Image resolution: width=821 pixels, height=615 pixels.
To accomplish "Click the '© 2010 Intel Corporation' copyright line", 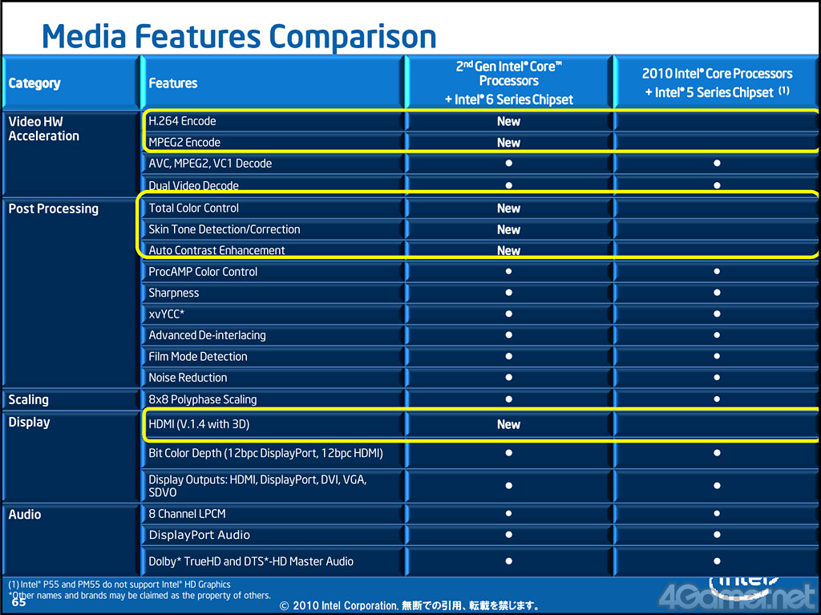I will (x=409, y=606).
